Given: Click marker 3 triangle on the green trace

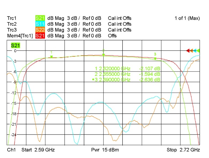Looking at the screenshot, I should tap(155, 58).
